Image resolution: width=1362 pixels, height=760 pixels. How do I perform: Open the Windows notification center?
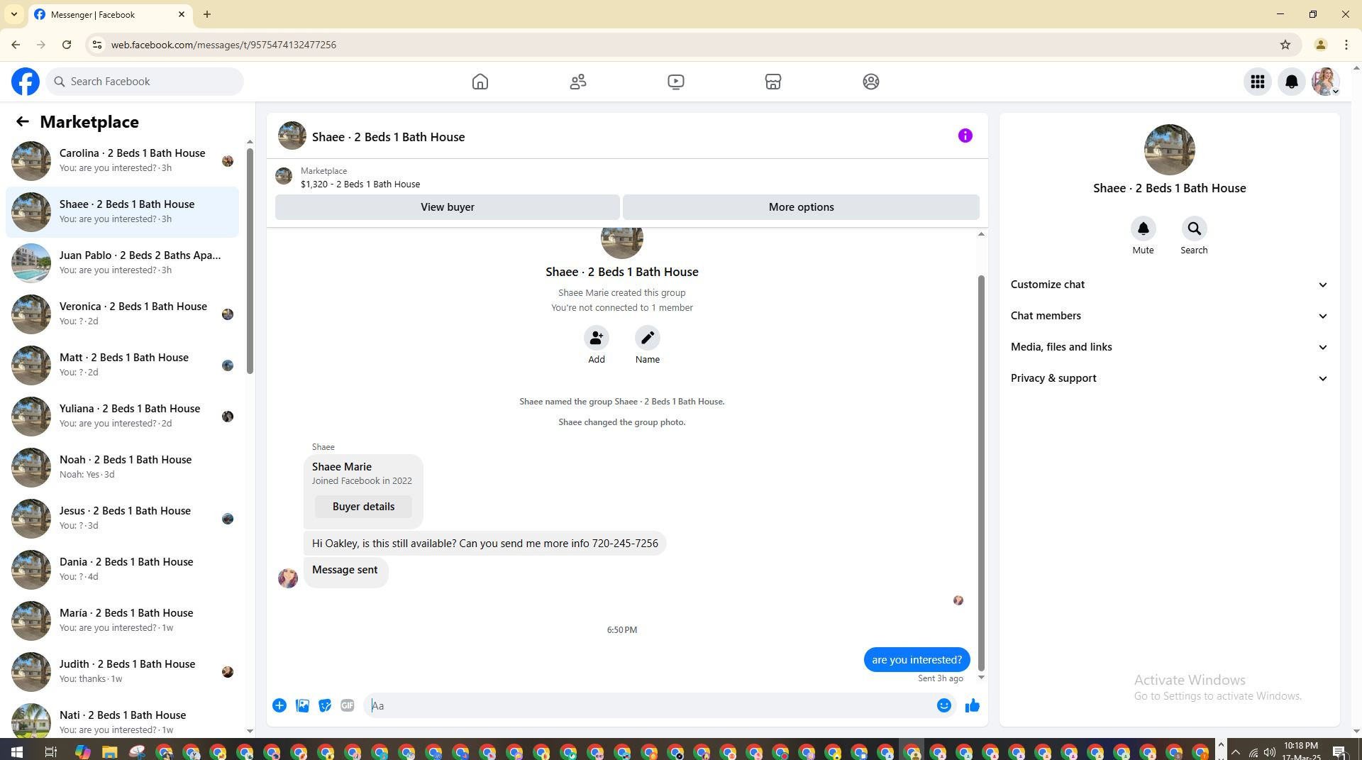(x=1340, y=752)
